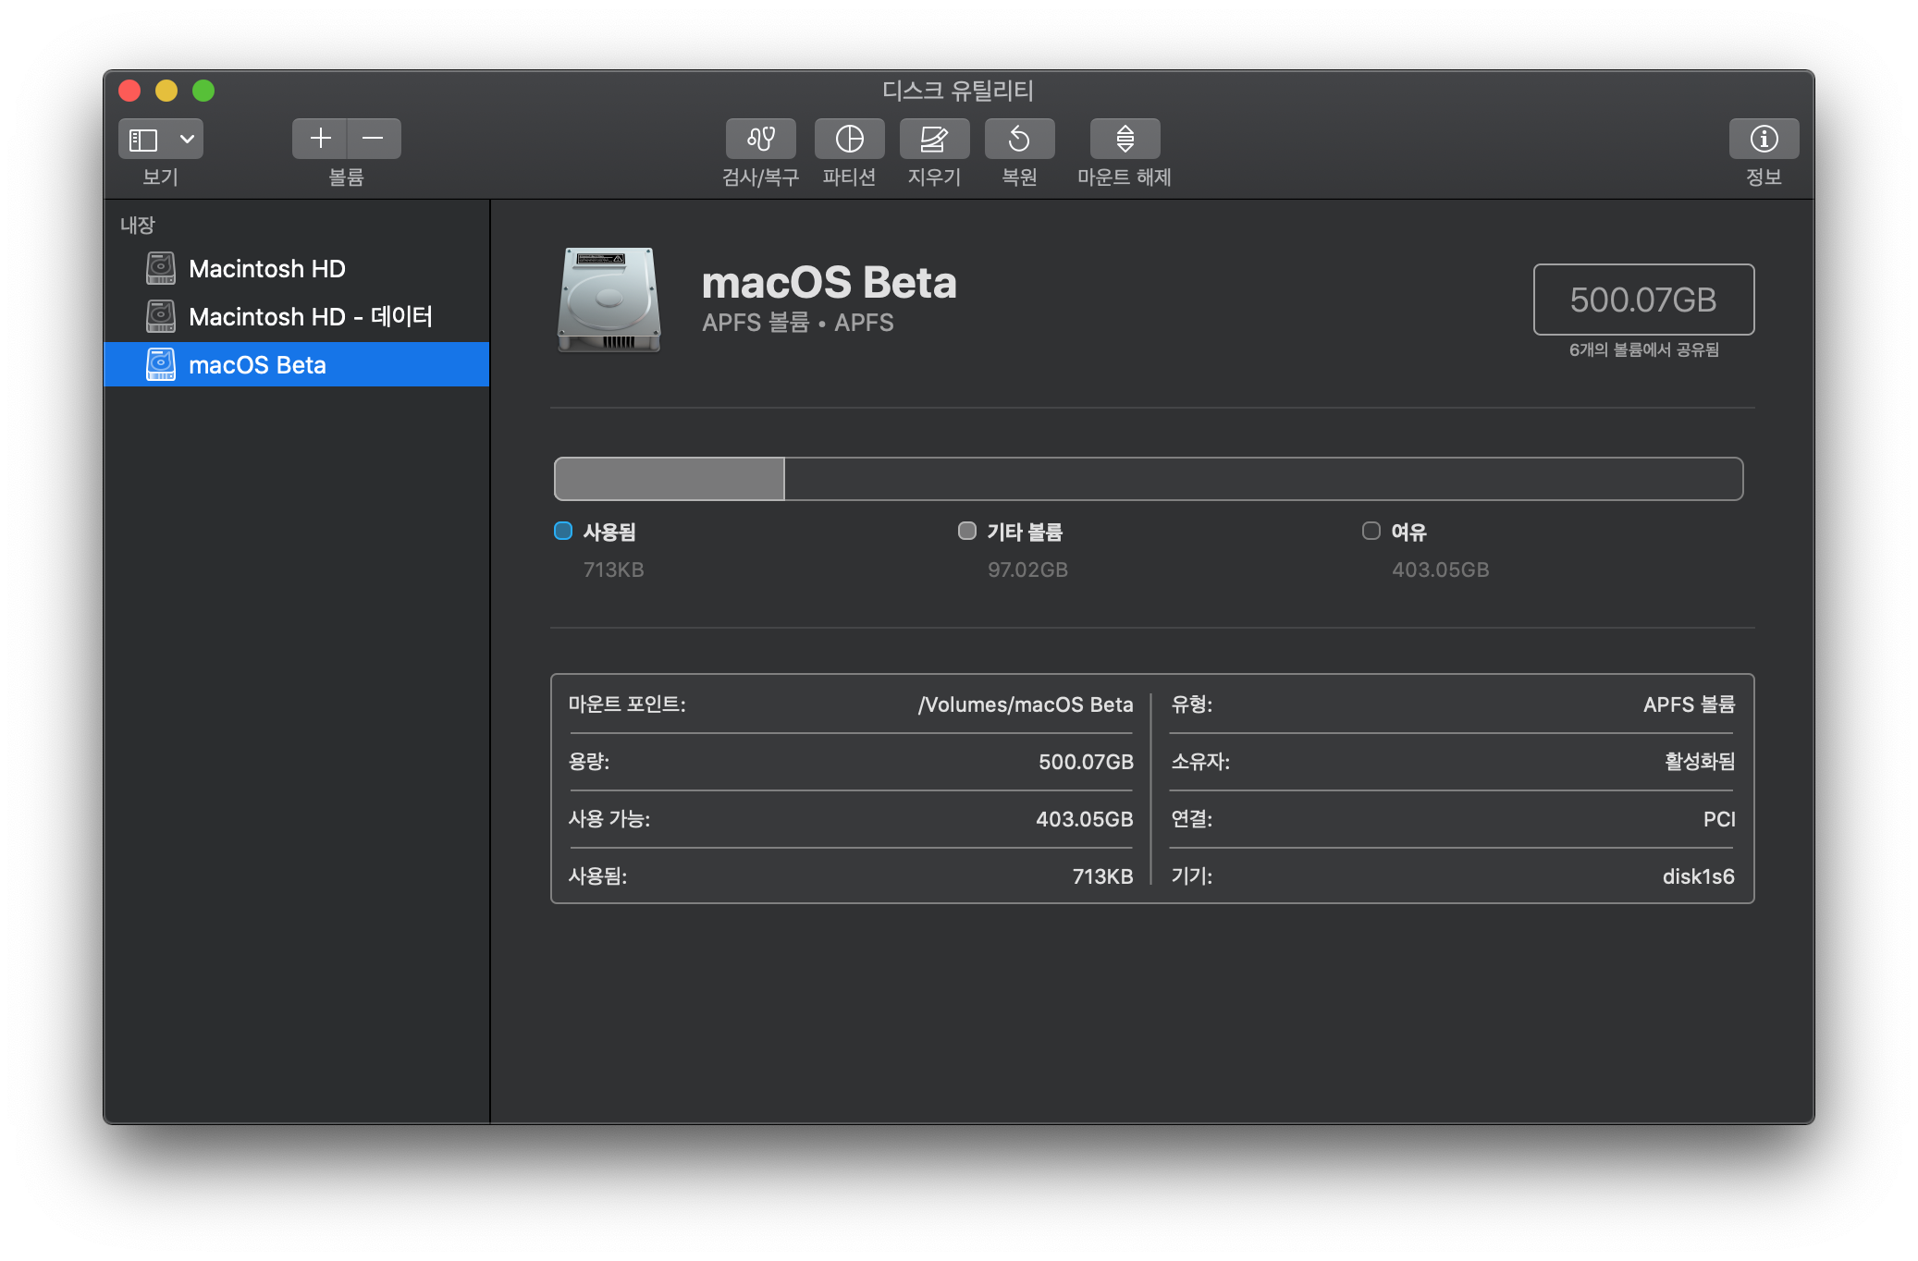Viewport: 1918px width, 1261px height.
Task: Click the 디스크 유틸리티 window title
Action: [957, 91]
